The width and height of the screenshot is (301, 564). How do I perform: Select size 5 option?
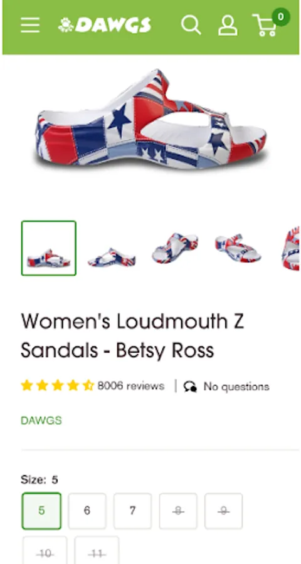point(41,511)
